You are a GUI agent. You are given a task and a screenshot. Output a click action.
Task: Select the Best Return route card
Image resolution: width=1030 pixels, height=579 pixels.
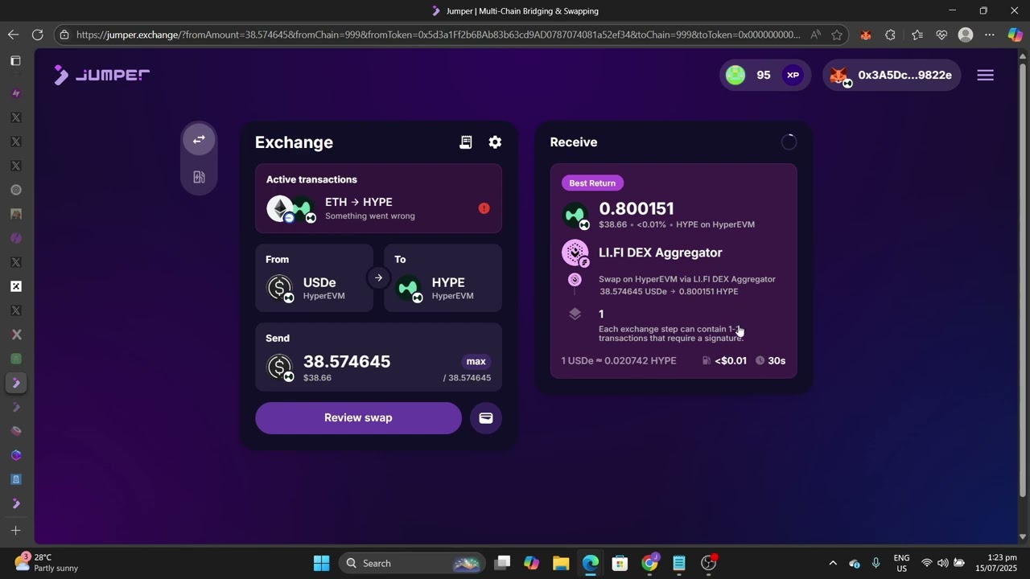coord(674,271)
